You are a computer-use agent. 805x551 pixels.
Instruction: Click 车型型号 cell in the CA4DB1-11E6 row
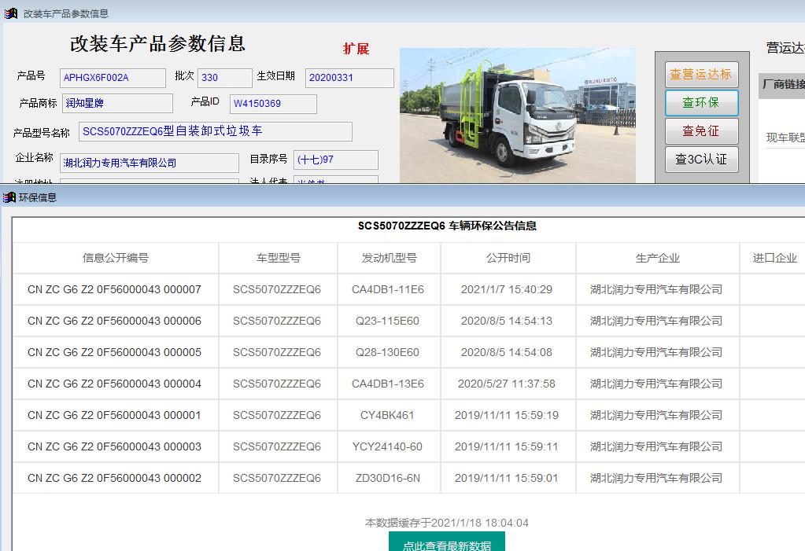277,289
